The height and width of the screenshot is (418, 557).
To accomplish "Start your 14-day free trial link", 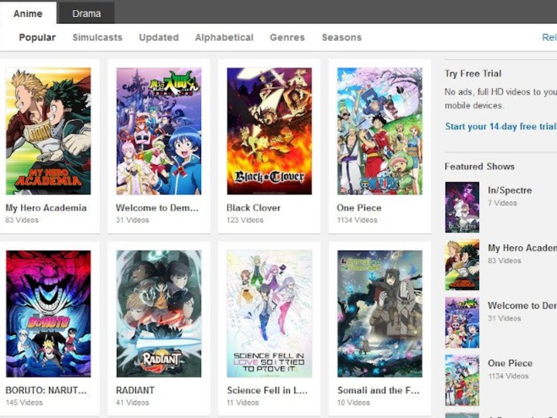I will (501, 126).
